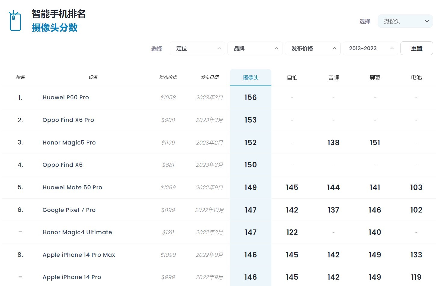Click the 发布日期 column header
Viewport: 436px width, 286px height.
point(209,77)
